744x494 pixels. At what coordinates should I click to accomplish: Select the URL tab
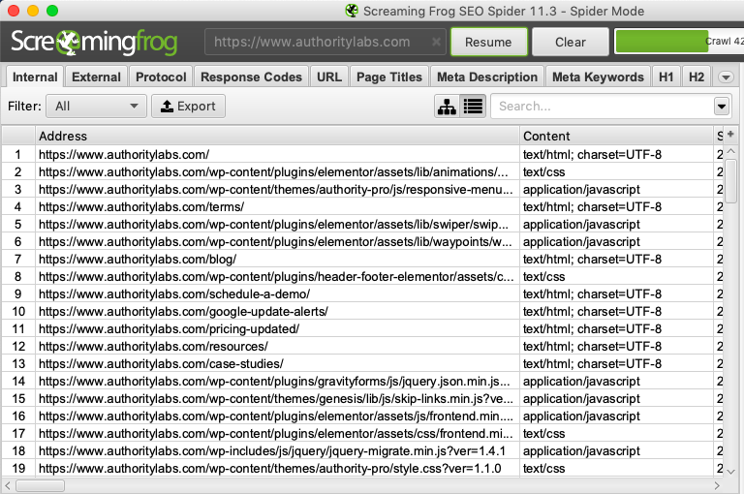coord(328,77)
